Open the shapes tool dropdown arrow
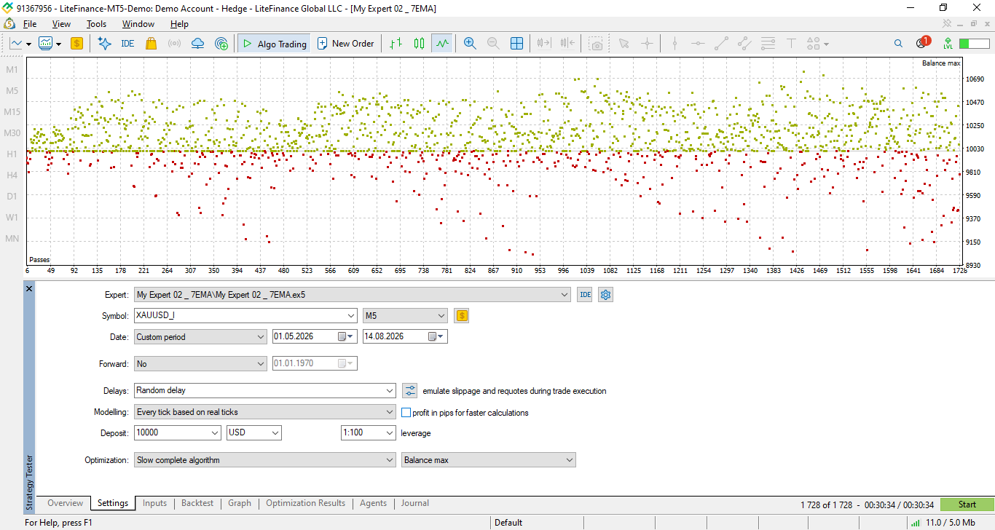 pyautogui.click(x=826, y=44)
